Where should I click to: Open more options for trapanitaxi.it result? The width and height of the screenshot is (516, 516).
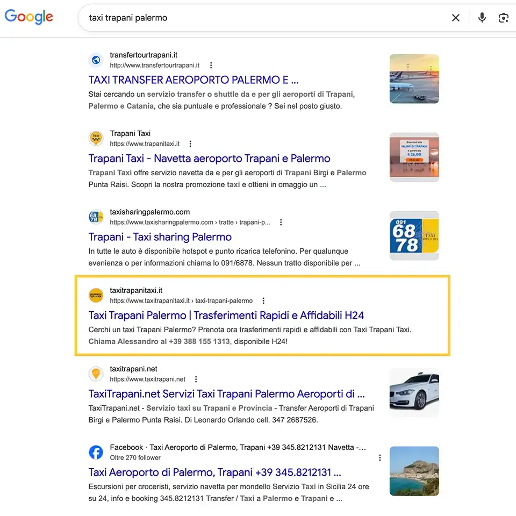tap(190, 144)
